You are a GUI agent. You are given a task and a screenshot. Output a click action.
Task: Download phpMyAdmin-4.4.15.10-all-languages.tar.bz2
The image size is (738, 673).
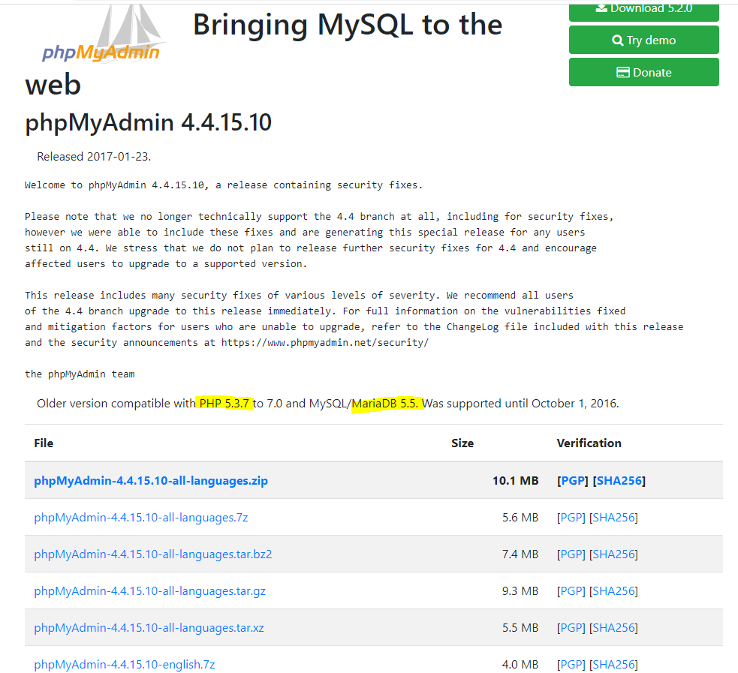pos(153,554)
